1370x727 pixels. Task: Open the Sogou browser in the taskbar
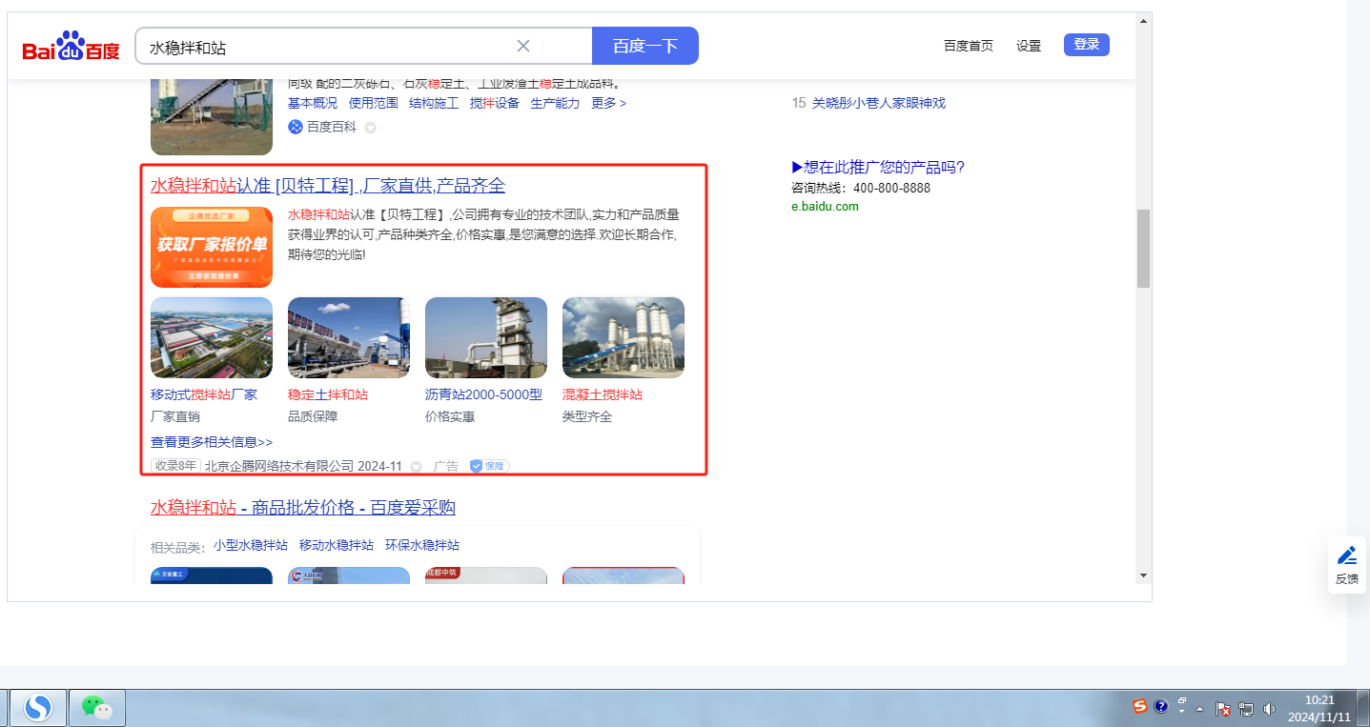[x=38, y=708]
